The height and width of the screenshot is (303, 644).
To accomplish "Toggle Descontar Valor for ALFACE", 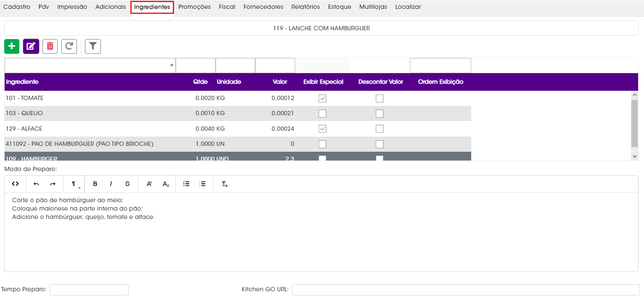I will (x=380, y=129).
